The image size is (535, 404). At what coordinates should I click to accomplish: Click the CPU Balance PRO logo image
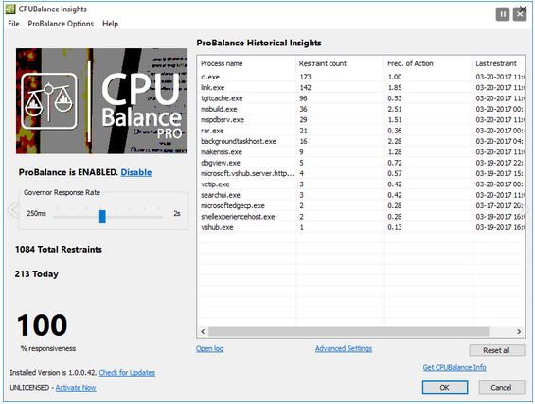pyautogui.click(x=101, y=101)
